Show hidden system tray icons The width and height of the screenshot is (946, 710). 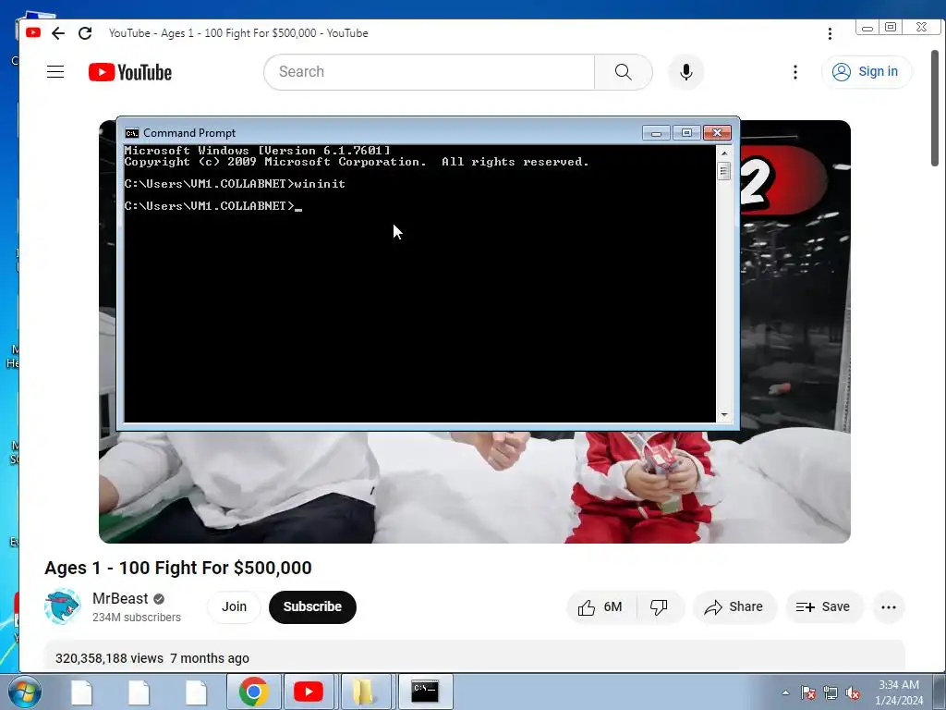point(785,692)
